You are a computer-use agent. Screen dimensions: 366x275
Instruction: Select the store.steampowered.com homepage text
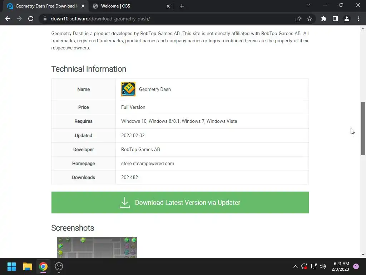148,163
